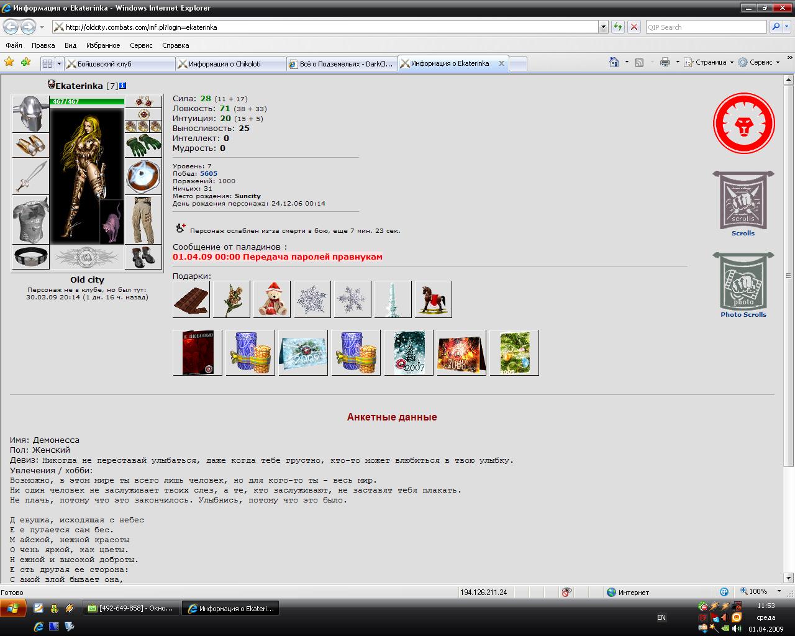Click the red lion emblem icon
The image size is (795, 636).
point(743,124)
